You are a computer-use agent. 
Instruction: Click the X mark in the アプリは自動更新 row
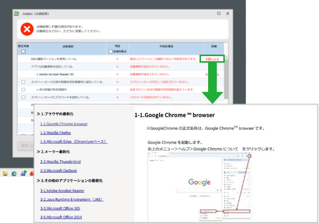(x=117, y=67)
